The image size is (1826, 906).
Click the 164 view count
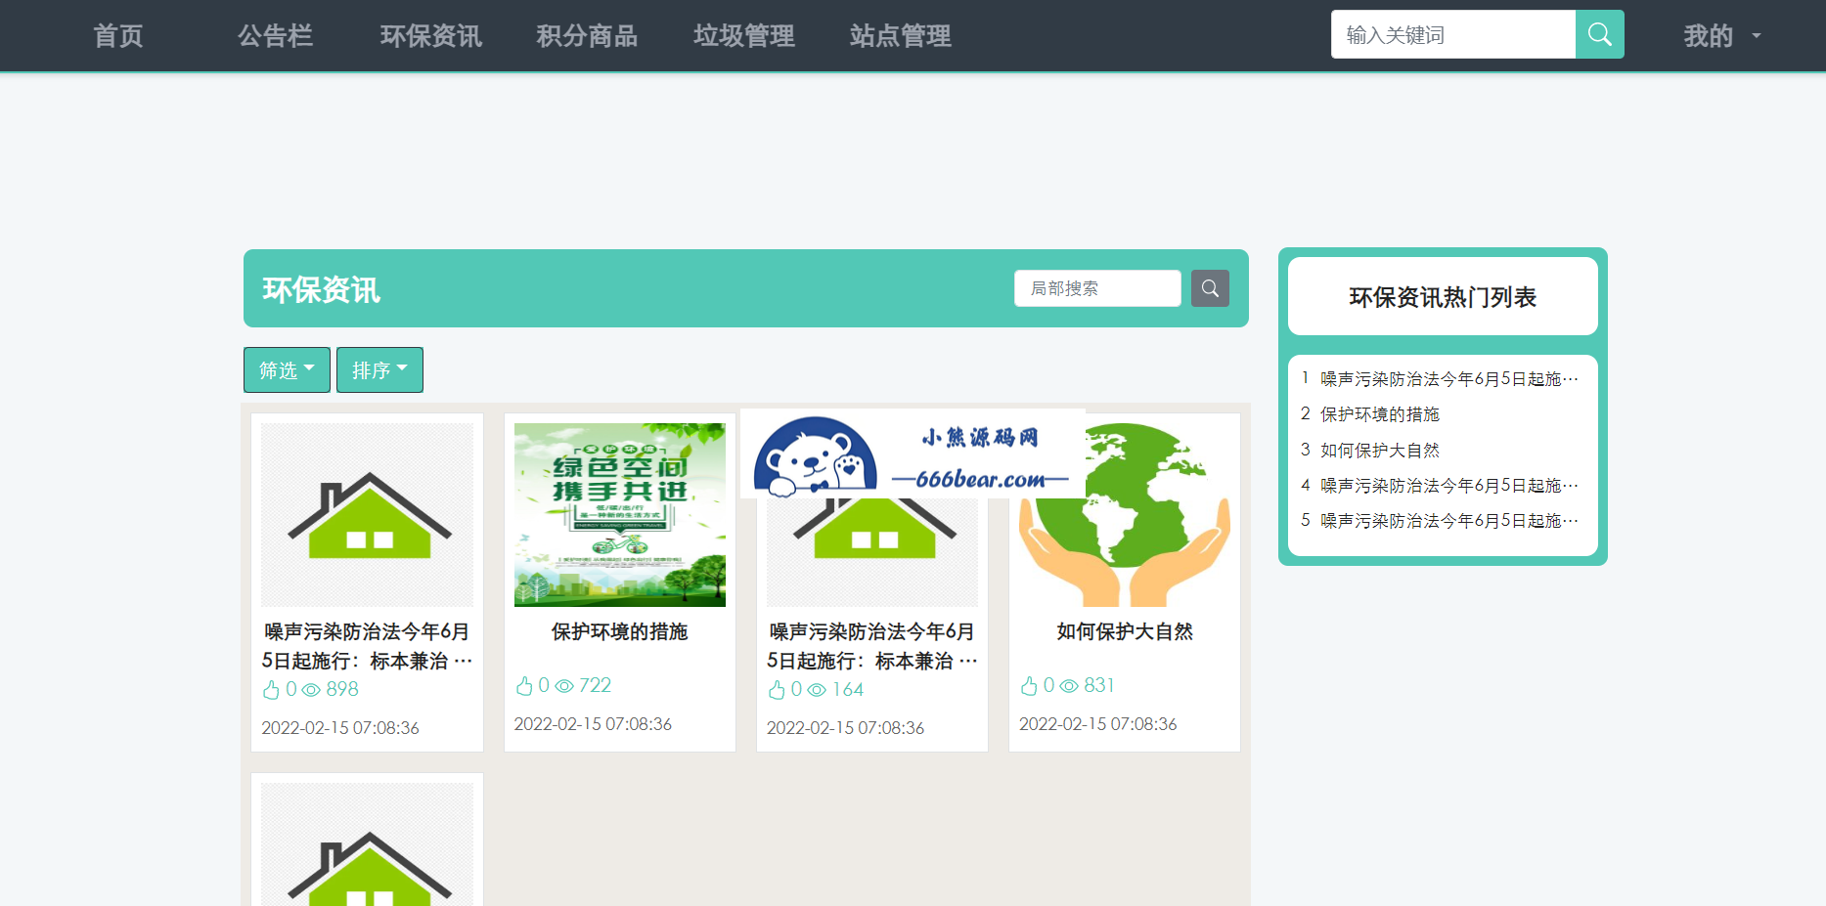[848, 690]
